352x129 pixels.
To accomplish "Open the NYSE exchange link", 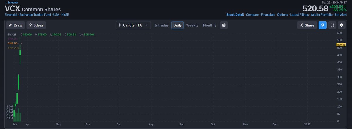I will pyautogui.click(x=65, y=15).
